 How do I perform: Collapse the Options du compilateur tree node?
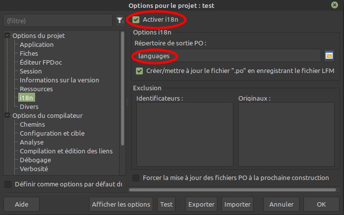7,115
